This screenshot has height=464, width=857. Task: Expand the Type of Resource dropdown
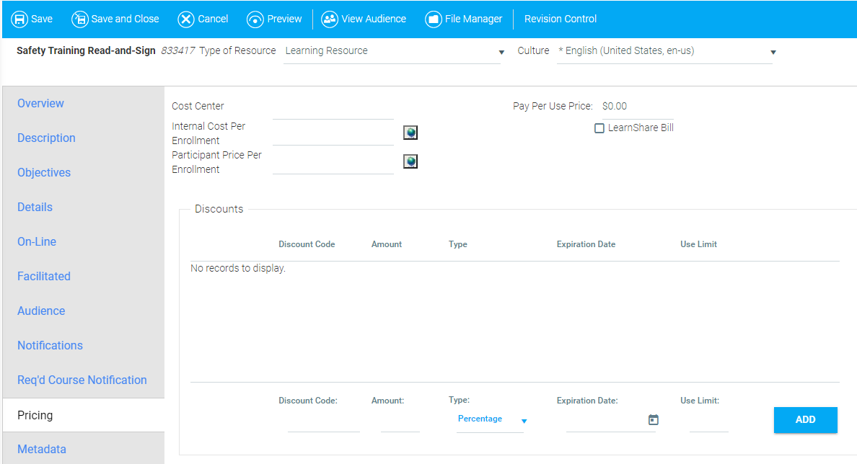[x=501, y=53]
